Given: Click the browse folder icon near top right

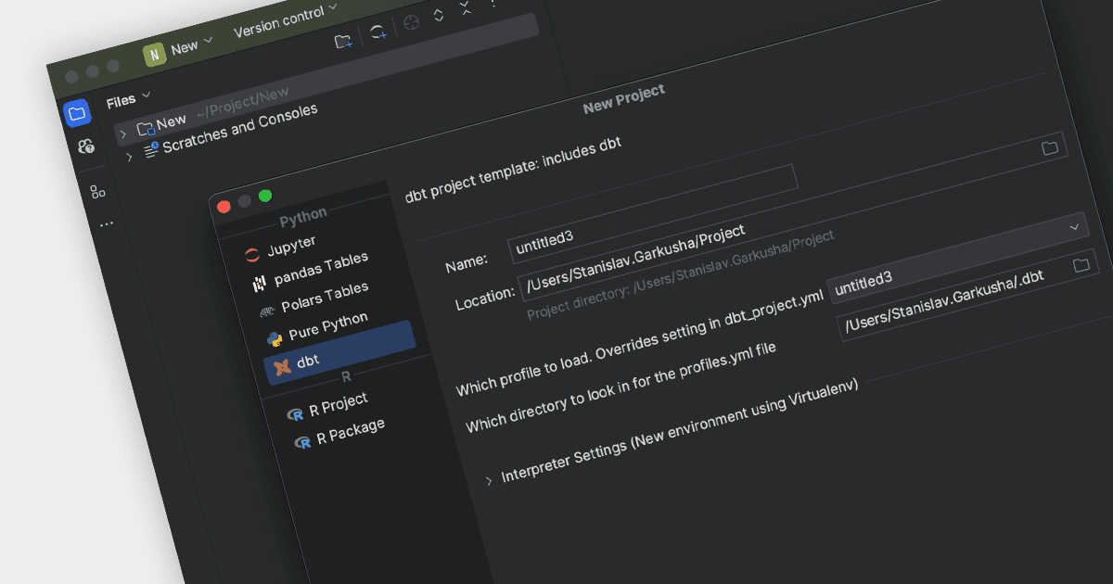Looking at the screenshot, I should [1049, 147].
